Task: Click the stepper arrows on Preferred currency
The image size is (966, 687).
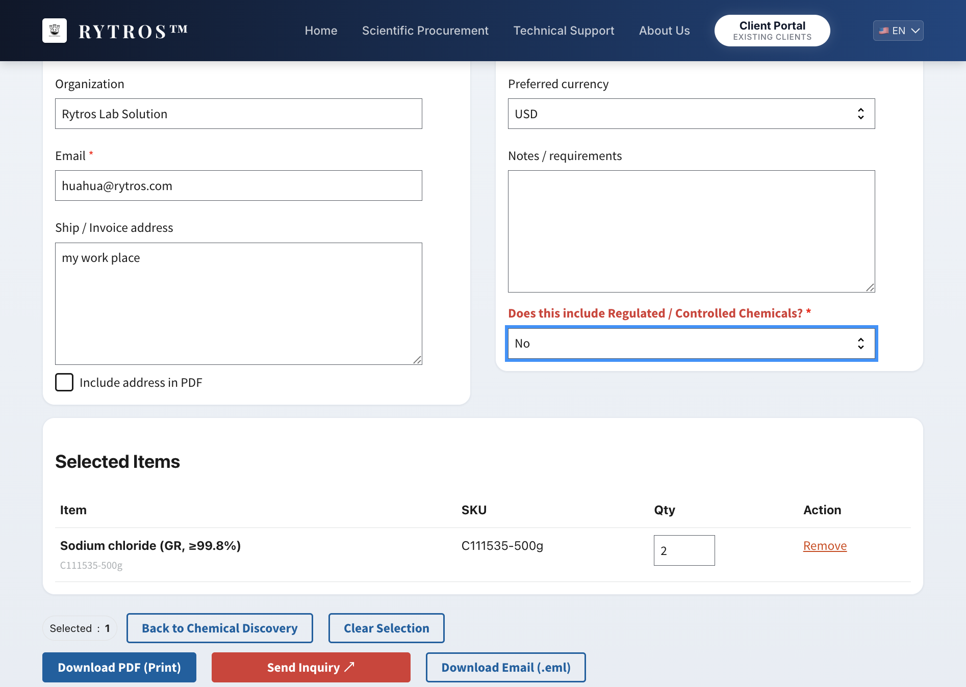Action: (861, 114)
